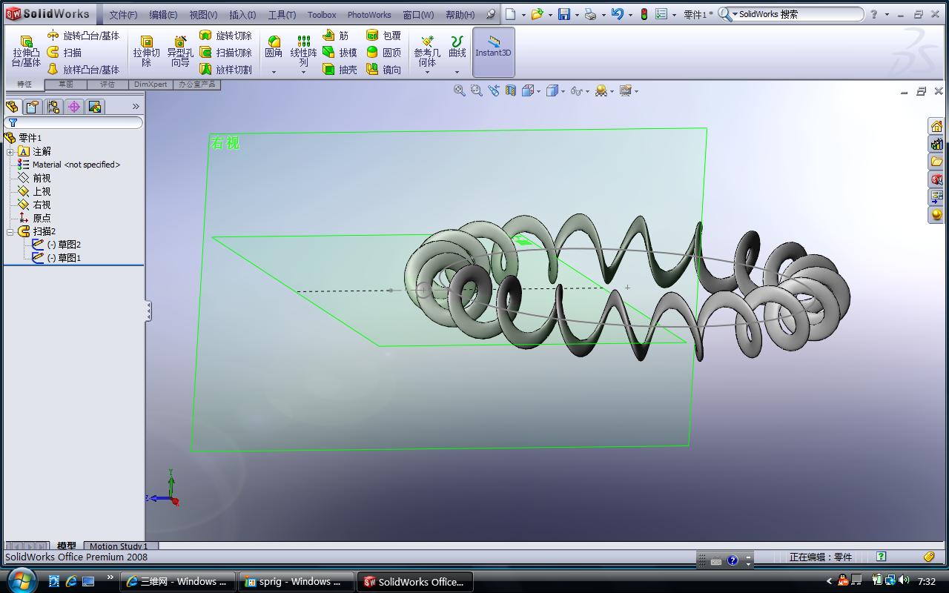Select the 拉伸凸台/基体 extrude boss tool
The width and height of the screenshot is (949, 593).
point(26,51)
